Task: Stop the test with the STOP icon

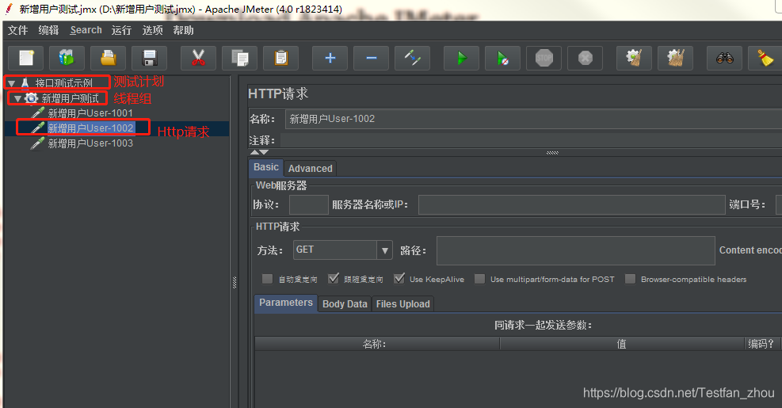Action: pyautogui.click(x=544, y=59)
